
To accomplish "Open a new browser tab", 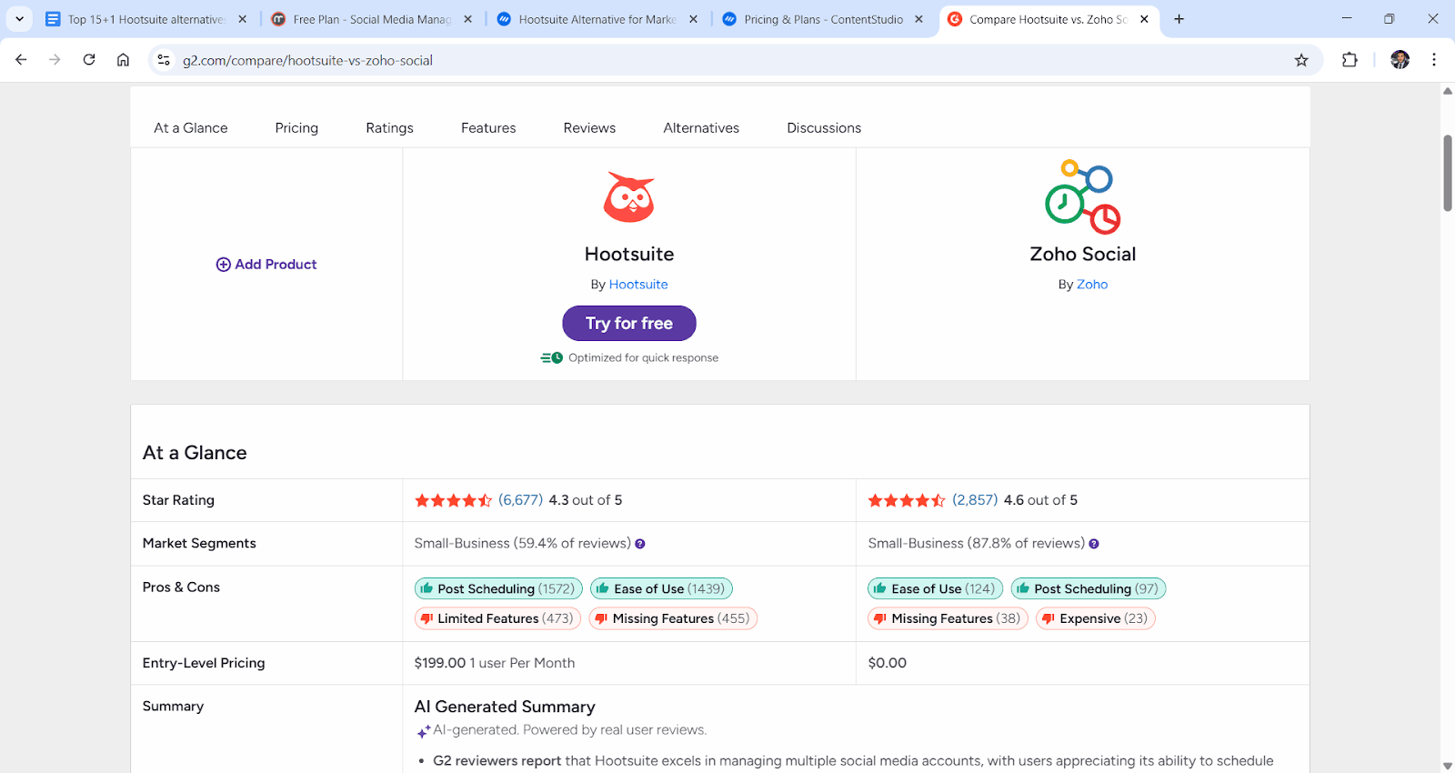I will (x=1179, y=19).
